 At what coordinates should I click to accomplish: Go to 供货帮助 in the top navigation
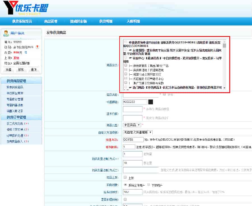point(106,22)
